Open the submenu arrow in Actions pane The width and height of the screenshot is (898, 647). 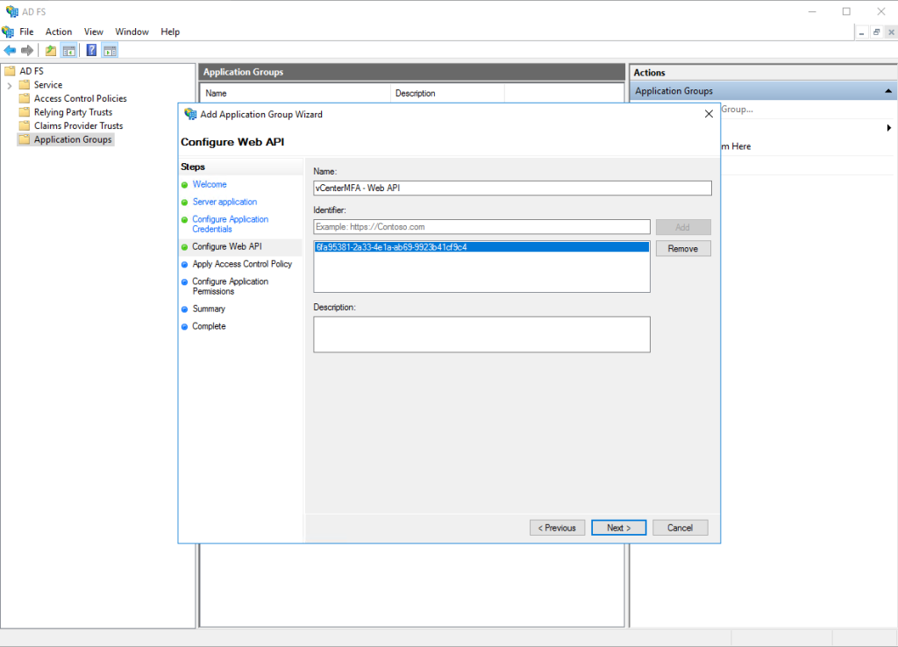889,128
